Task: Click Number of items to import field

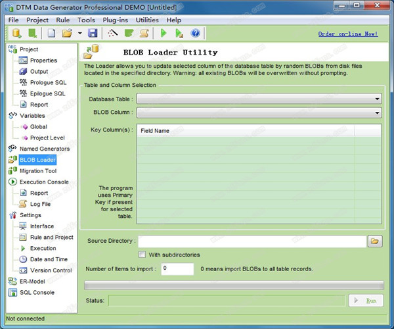Action: (x=177, y=269)
